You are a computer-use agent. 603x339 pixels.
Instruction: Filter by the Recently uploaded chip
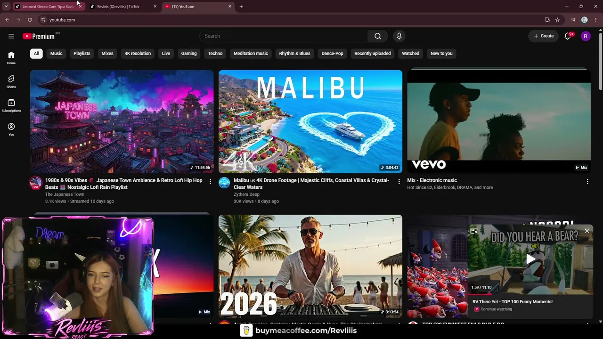pyautogui.click(x=373, y=53)
